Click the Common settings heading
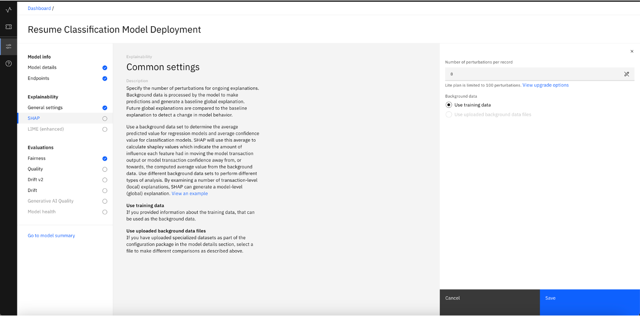 [163, 67]
